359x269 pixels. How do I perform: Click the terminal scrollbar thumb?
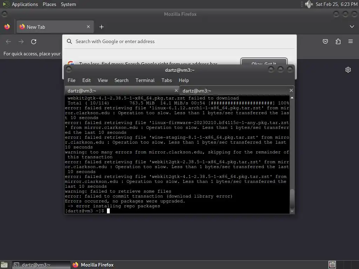pos(292,199)
